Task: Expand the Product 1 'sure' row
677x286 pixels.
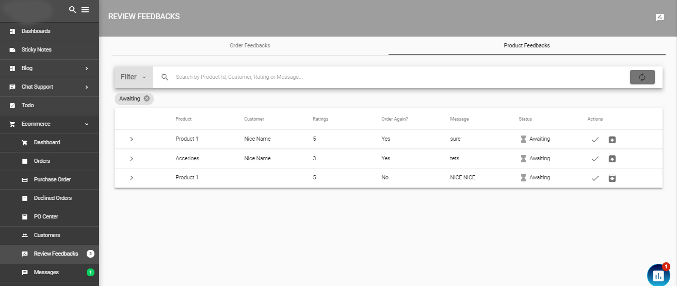Action: [132, 139]
